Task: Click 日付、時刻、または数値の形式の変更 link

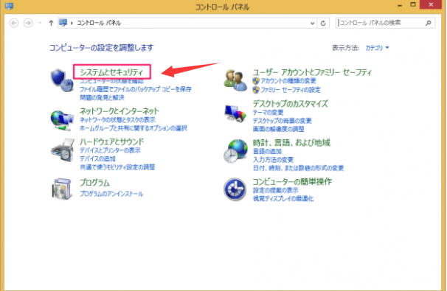Action: coord(298,168)
